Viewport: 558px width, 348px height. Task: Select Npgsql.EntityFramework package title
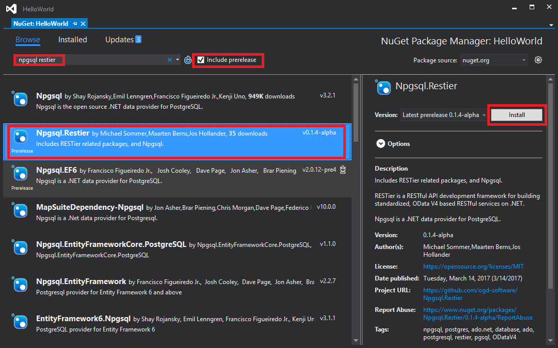pos(81,281)
